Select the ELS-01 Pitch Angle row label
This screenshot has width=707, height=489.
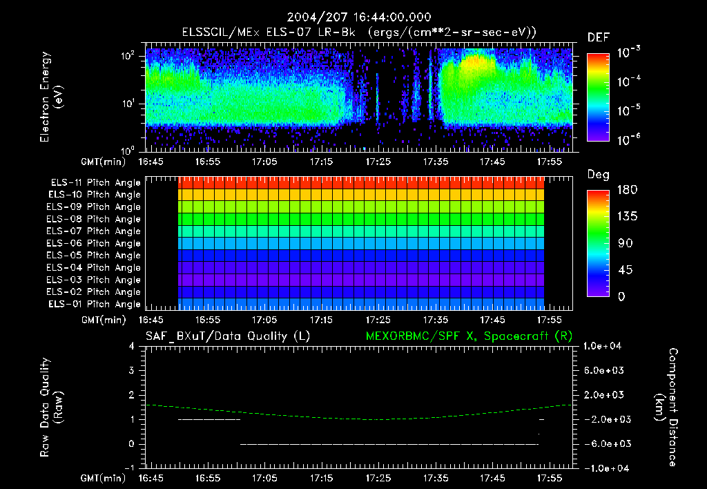pyautogui.click(x=95, y=304)
